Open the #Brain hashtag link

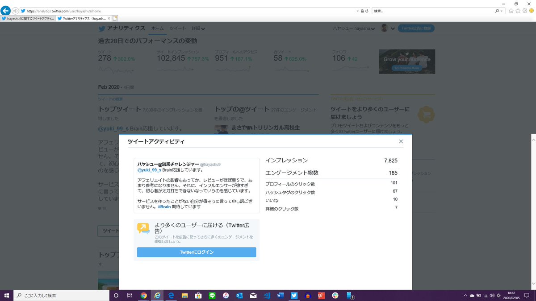165,207
